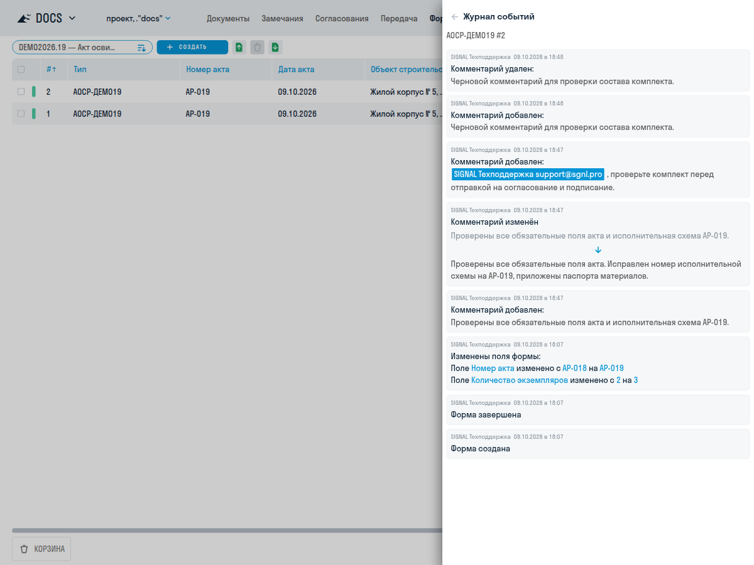Click АОСР-ДЕМО19 in table row 1
This screenshot has width=754, height=565.
(97, 114)
